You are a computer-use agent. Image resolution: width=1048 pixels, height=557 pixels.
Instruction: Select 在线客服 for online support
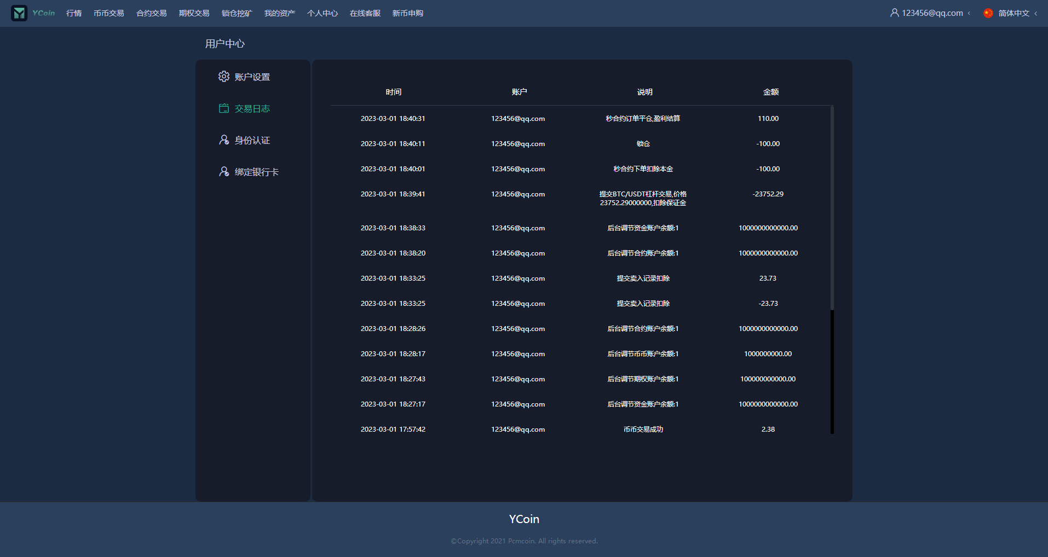click(365, 13)
